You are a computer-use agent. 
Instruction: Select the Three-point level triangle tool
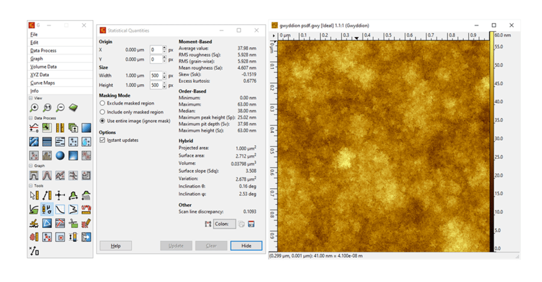(47, 223)
